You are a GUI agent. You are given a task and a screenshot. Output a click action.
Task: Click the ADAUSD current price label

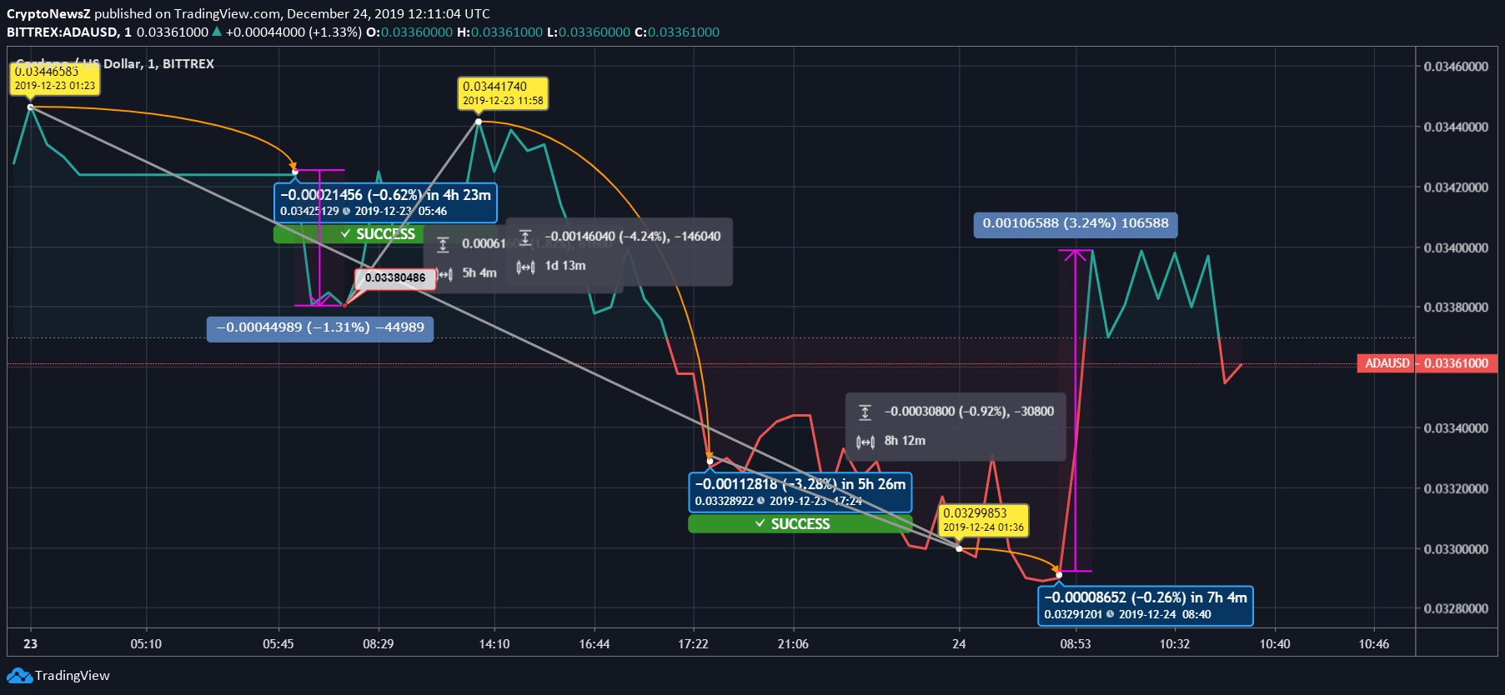click(x=1427, y=363)
